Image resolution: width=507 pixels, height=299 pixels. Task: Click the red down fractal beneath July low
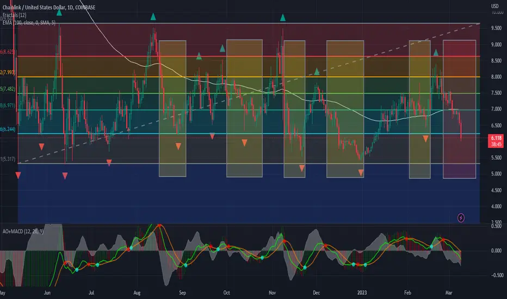pyautogui.click(x=109, y=163)
